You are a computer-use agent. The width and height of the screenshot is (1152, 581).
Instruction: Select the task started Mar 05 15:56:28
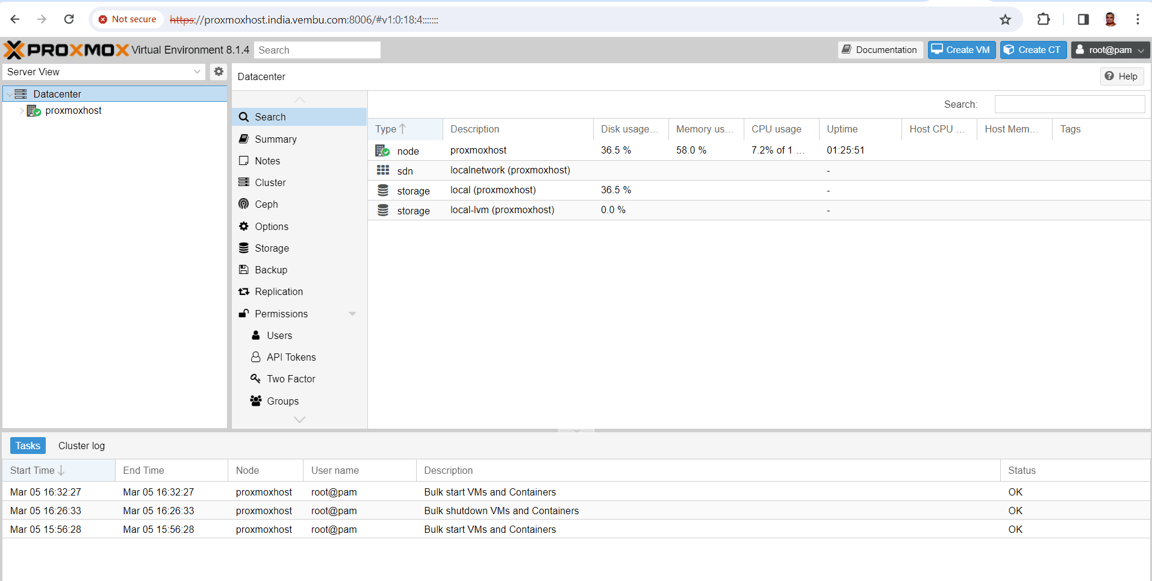[x=576, y=529]
